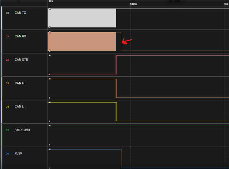The width and height of the screenshot is (229, 169).
Task: Click the CAN L falling edge
Action: pyautogui.click(x=116, y=112)
